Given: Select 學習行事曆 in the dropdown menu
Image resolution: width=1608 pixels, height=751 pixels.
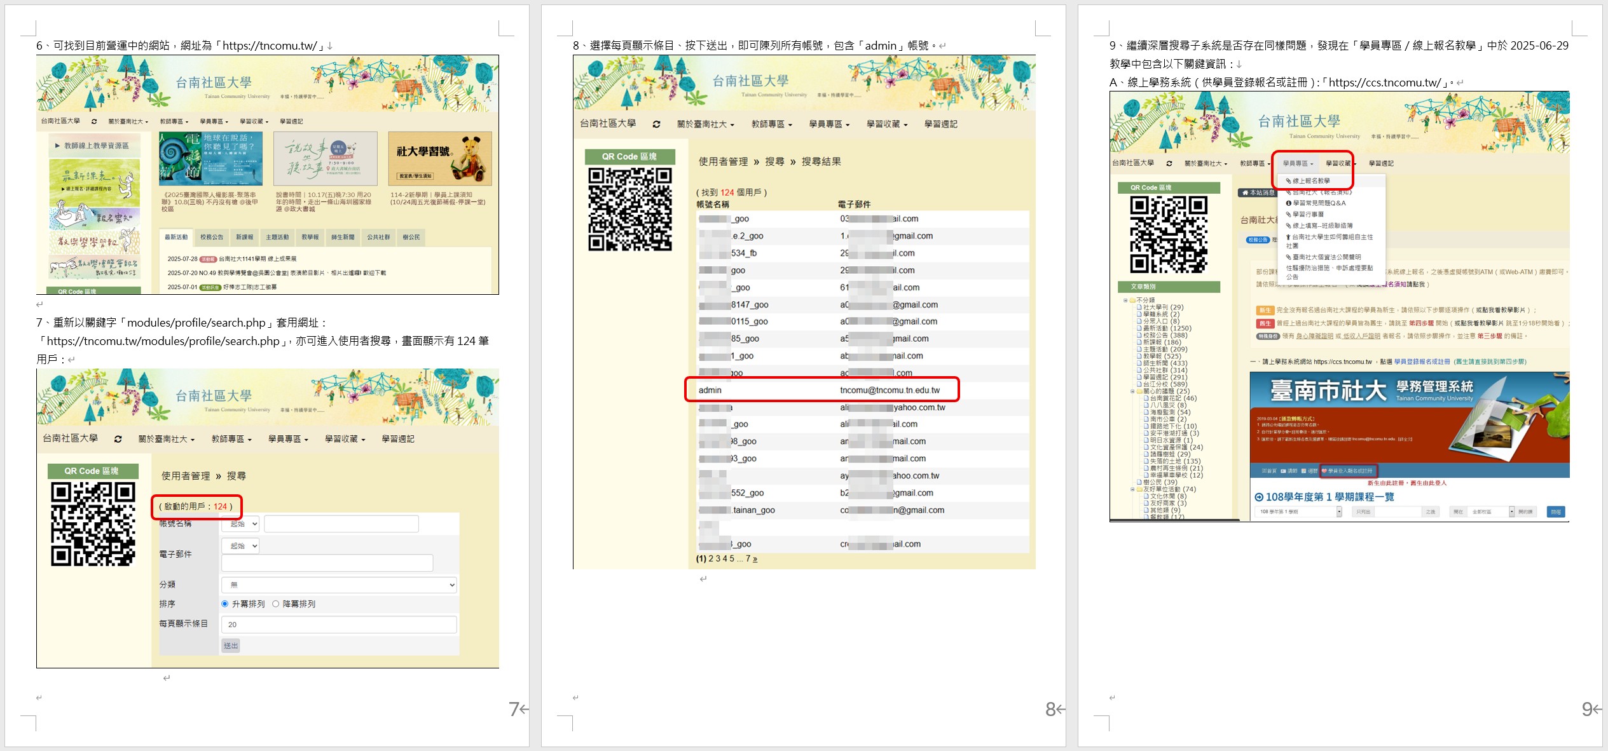Looking at the screenshot, I should 1308,215.
